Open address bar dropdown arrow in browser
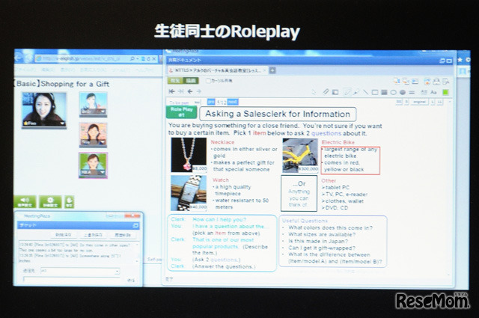479x318 pixels. pos(138,58)
